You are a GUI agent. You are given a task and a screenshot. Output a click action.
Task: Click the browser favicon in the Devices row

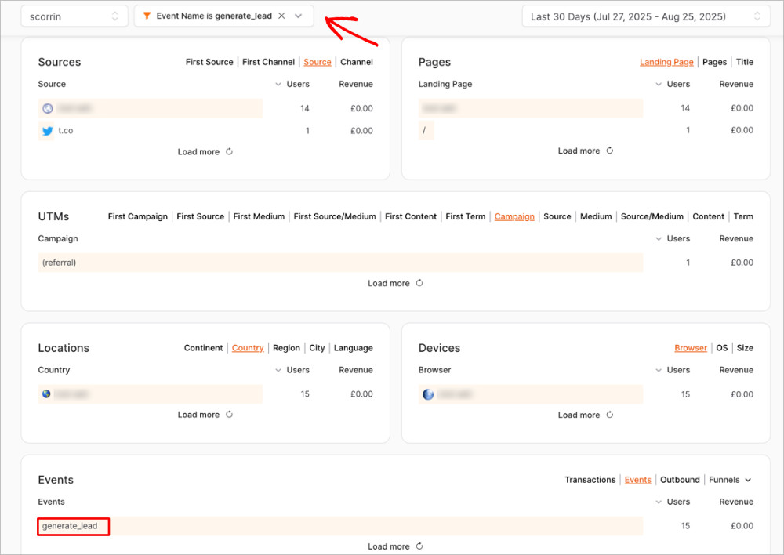pos(427,394)
